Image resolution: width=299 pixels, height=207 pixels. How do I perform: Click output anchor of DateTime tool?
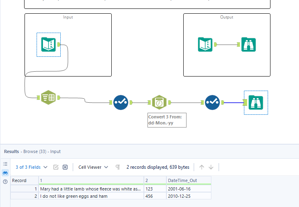pyautogui.click(x=170, y=102)
